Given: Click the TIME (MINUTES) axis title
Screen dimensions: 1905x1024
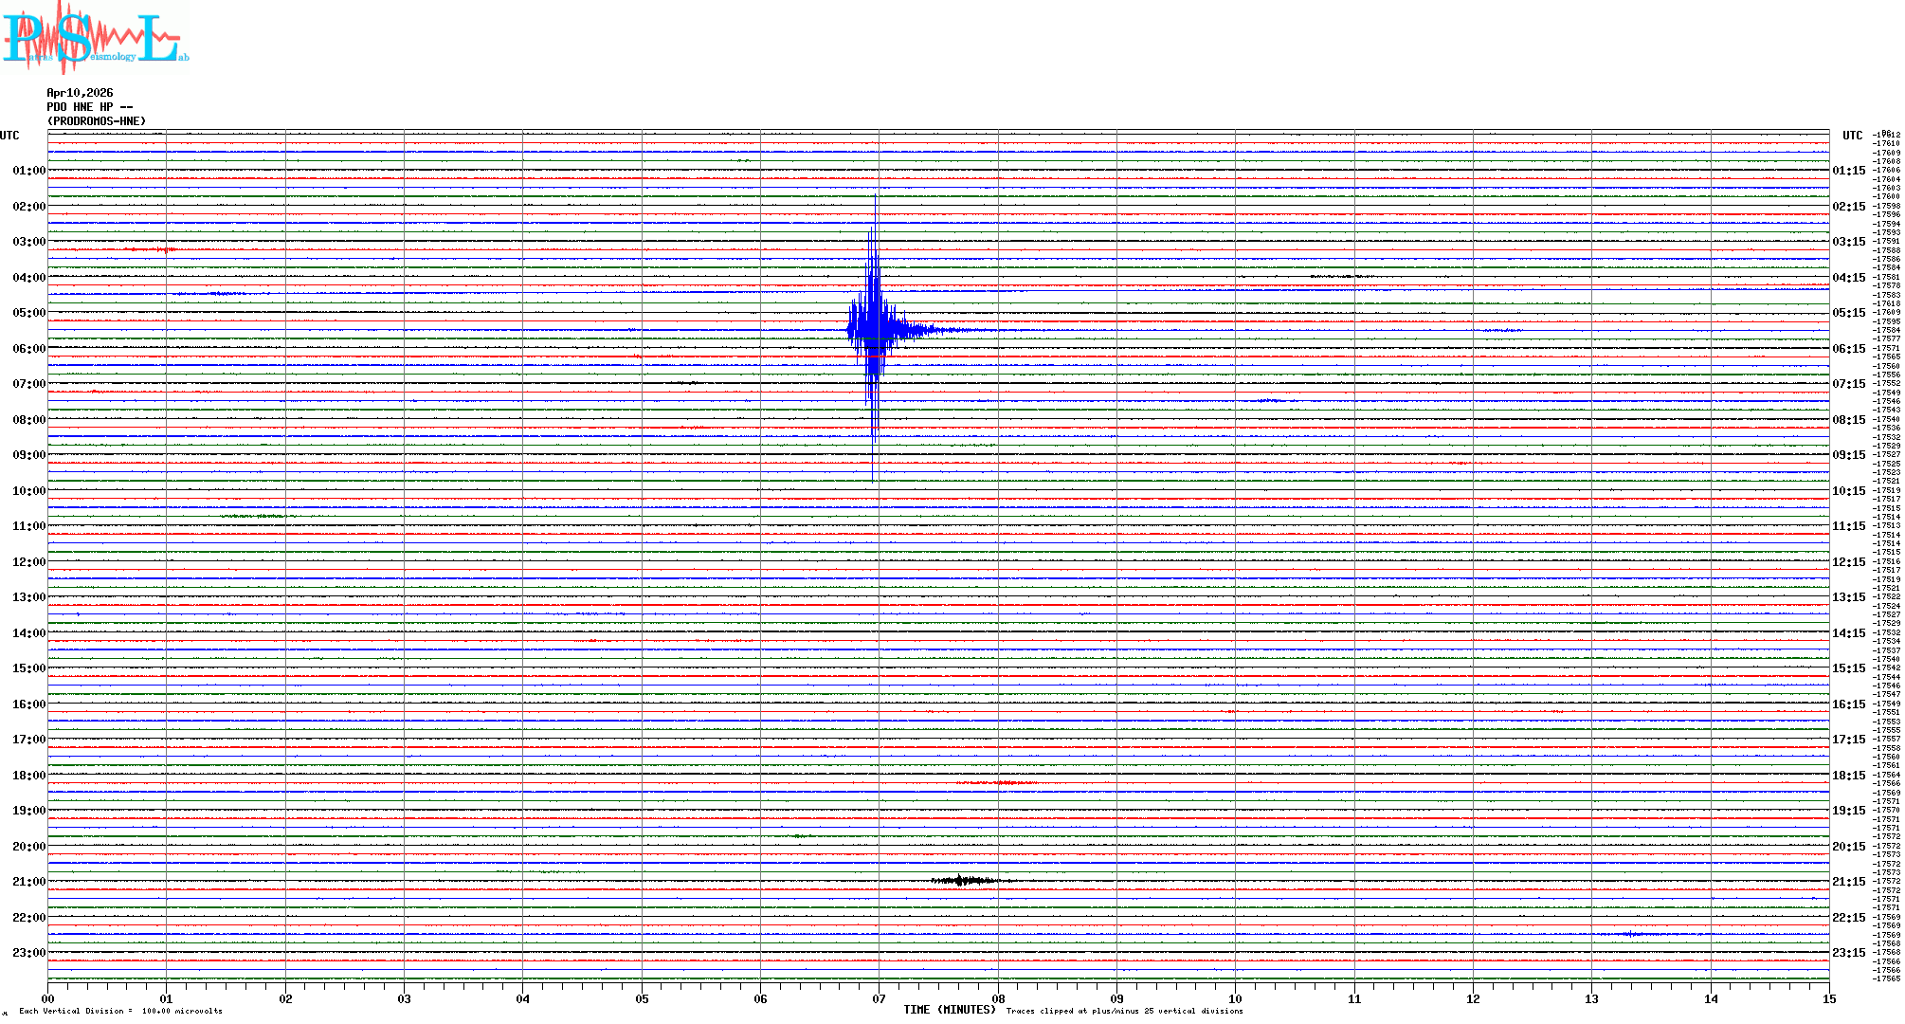Looking at the screenshot, I should tap(949, 1010).
